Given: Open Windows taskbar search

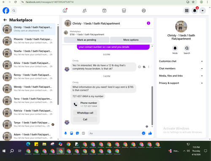Looking at the screenshot, I should [12, 151].
